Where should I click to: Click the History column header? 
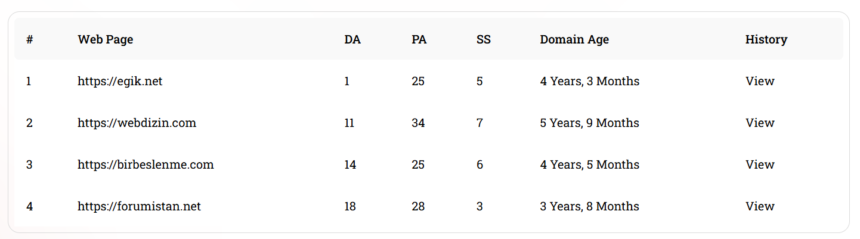tap(766, 39)
